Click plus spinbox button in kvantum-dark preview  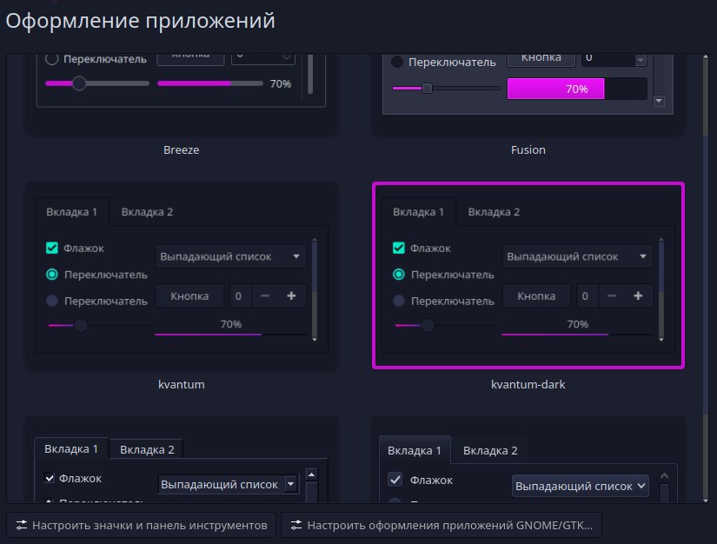pos(638,295)
